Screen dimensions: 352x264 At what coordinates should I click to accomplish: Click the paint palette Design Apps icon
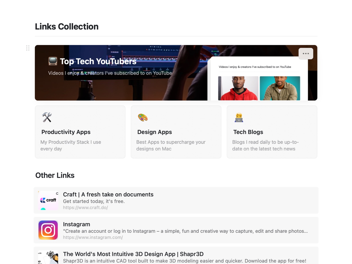(x=143, y=117)
